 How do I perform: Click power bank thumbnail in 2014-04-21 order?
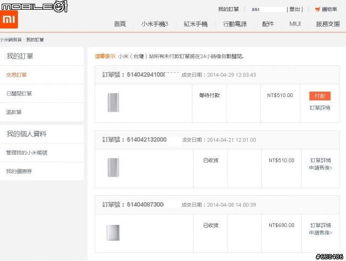pyautogui.click(x=114, y=168)
